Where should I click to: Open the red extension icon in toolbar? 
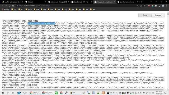click(149, 6)
